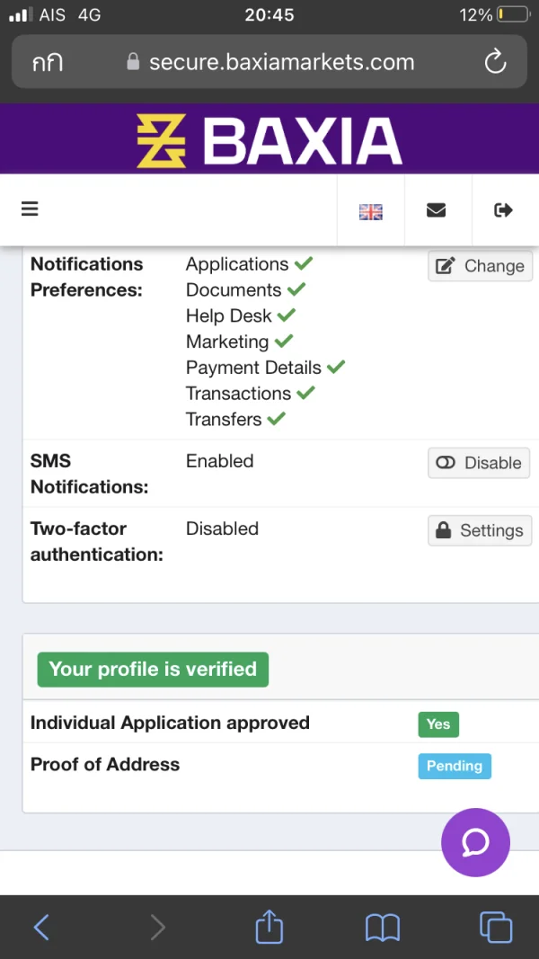Image resolution: width=539 pixels, height=959 pixels.
Task: Tap the browser forward arrow
Action: pos(157,927)
